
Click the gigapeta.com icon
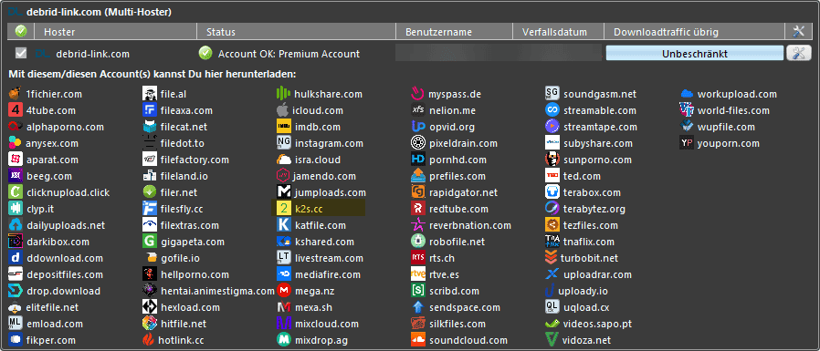pos(150,242)
